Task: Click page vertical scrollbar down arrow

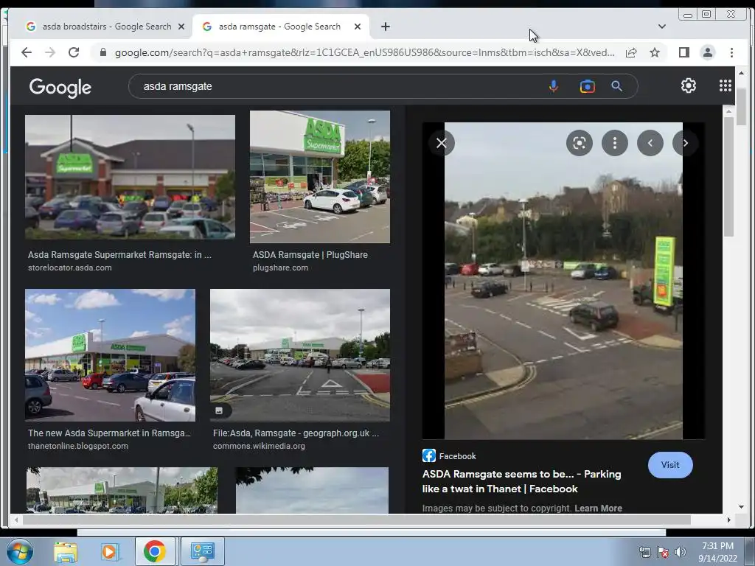Action: click(x=741, y=507)
